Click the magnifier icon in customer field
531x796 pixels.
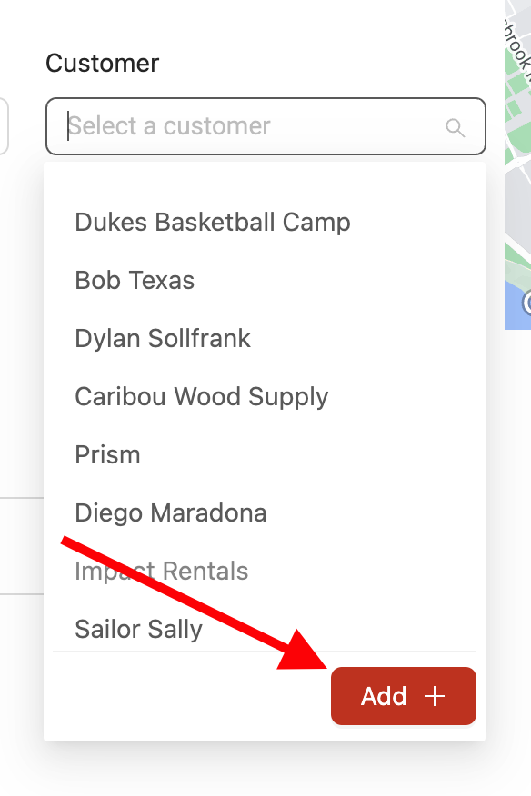click(x=455, y=127)
